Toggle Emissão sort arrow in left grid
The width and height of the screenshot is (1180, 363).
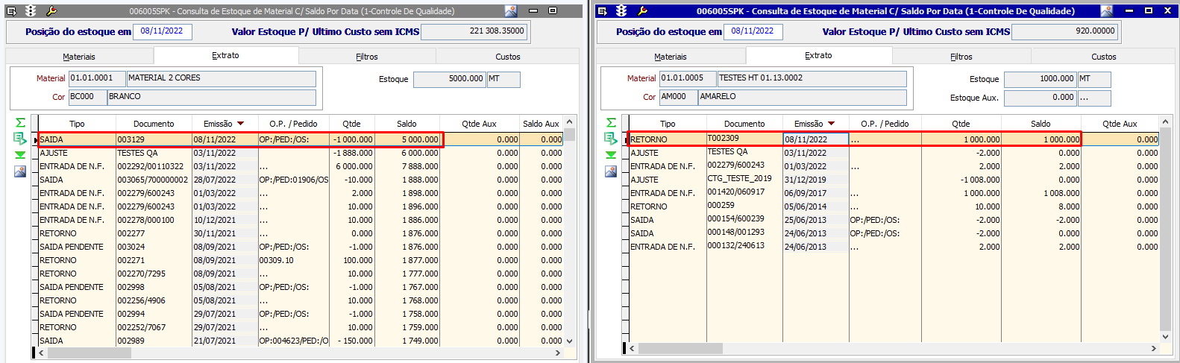pos(240,124)
